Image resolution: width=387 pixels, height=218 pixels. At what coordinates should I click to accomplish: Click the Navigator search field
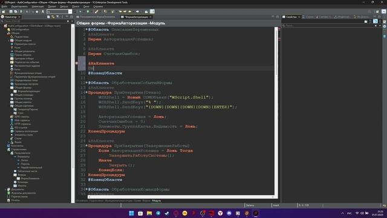33,21
